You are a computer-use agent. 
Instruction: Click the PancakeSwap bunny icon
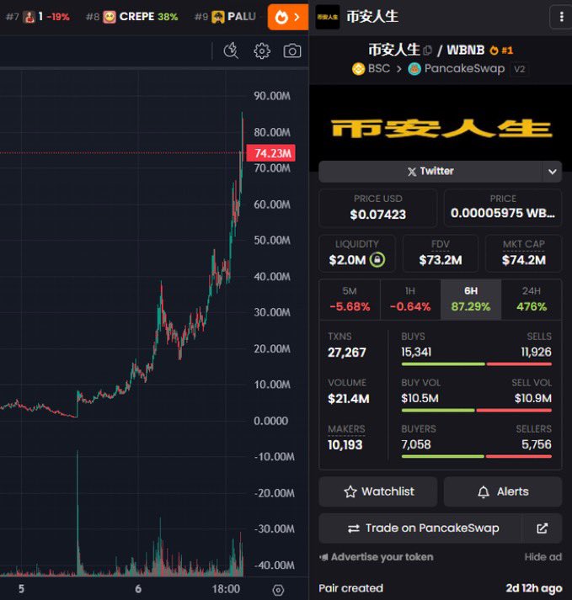[414, 69]
